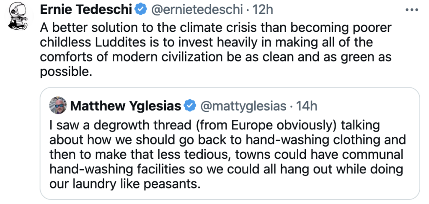
Task: Click the verified badge beside Matthew Yglesias
Action: pyautogui.click(x=191, y=106)
